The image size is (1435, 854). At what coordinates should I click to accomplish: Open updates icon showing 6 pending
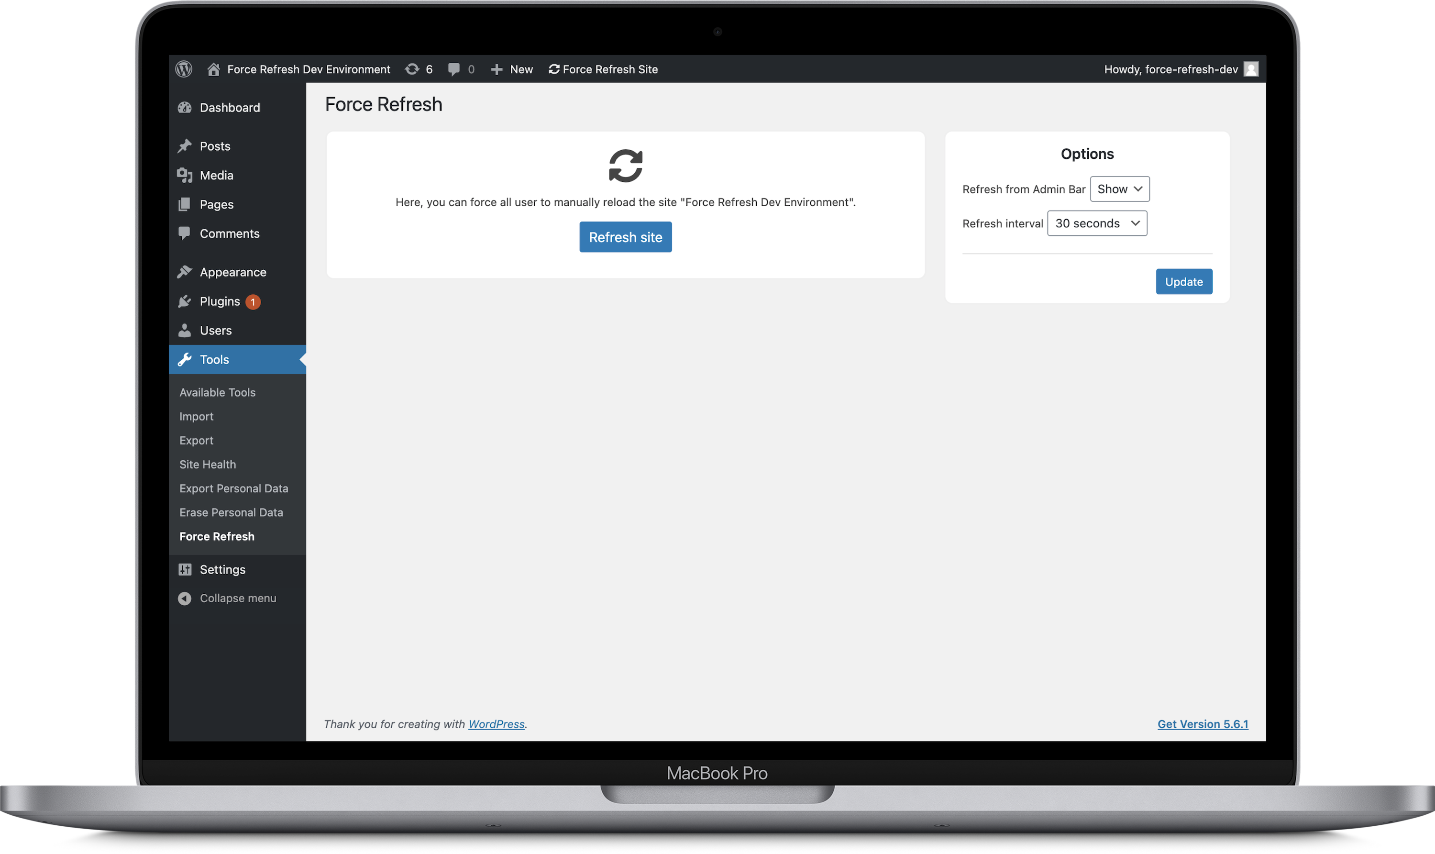412,69
